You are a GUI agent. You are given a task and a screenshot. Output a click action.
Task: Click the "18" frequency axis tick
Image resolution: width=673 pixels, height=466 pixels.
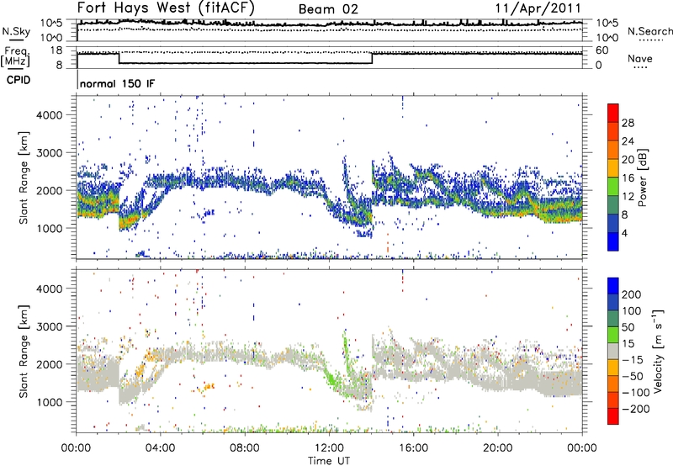pyautogui.click(x=56, y=50)
